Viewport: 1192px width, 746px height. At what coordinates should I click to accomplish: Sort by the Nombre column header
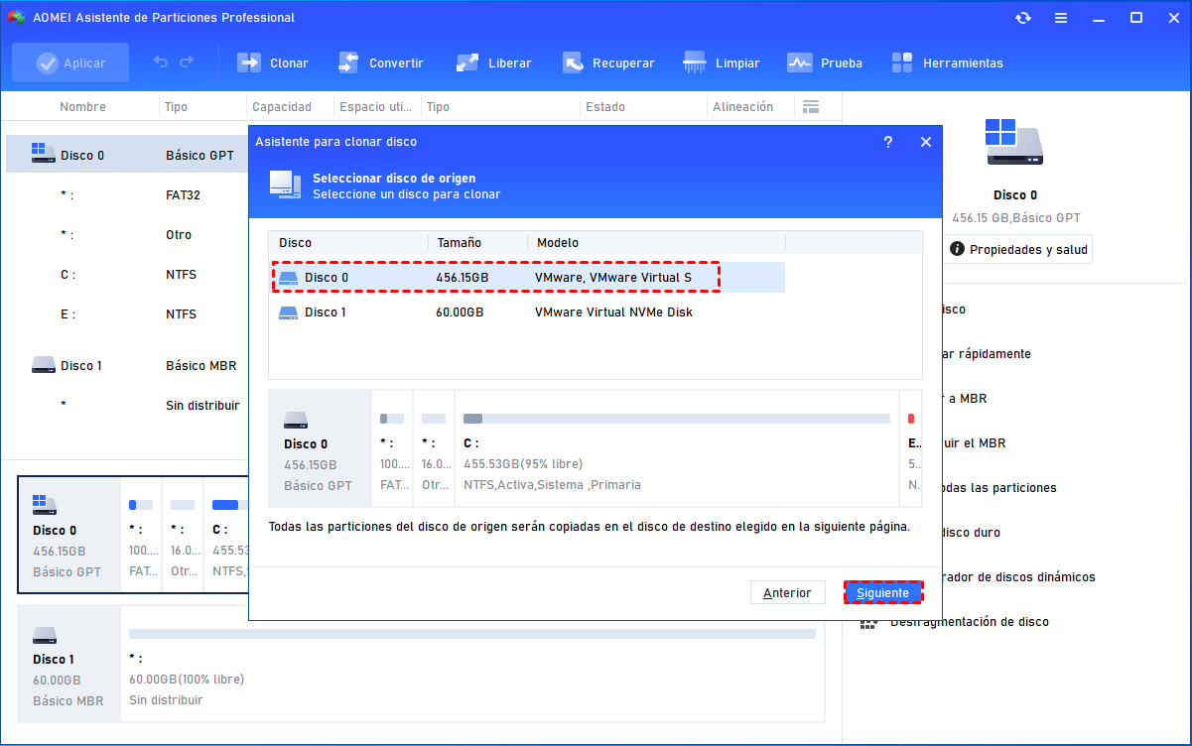[x=82, y=107]
